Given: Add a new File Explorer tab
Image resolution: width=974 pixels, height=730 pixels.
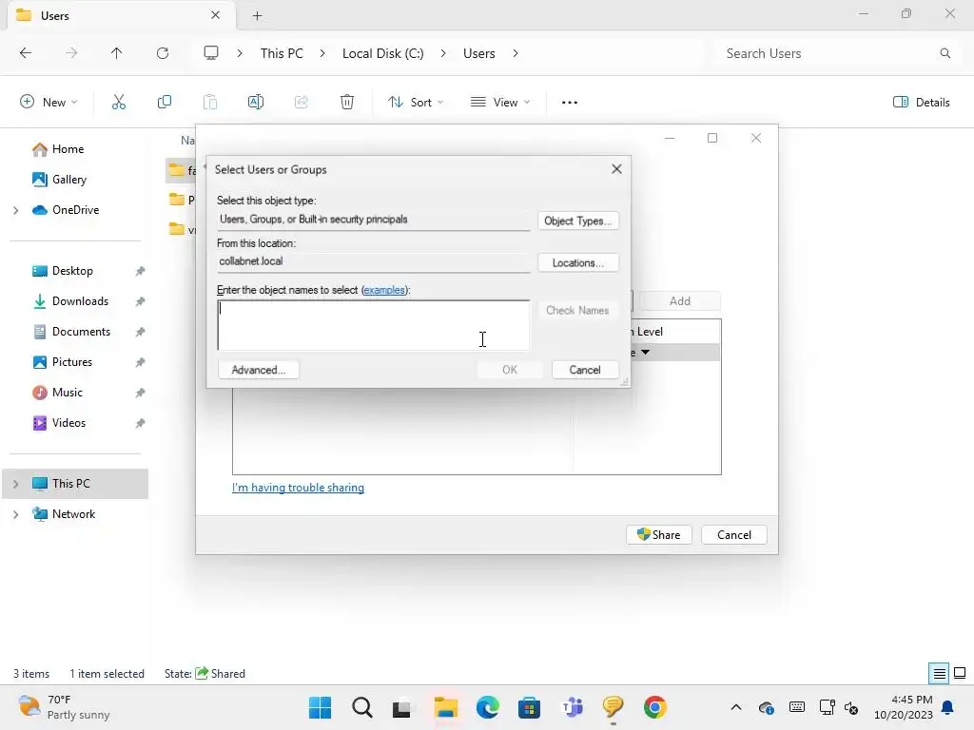Looking at the screenshot, I should point(257,15).
